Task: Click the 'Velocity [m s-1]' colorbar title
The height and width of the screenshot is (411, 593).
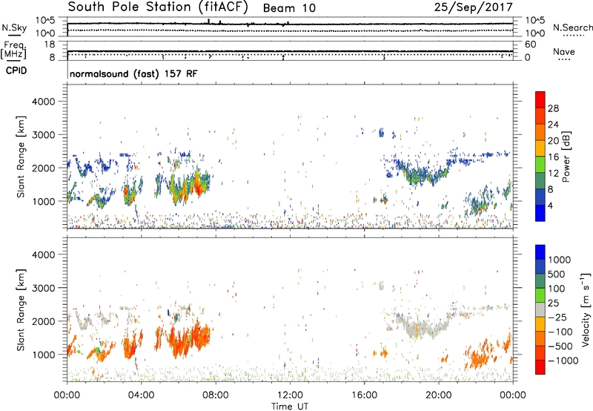Action: (585, 309)
